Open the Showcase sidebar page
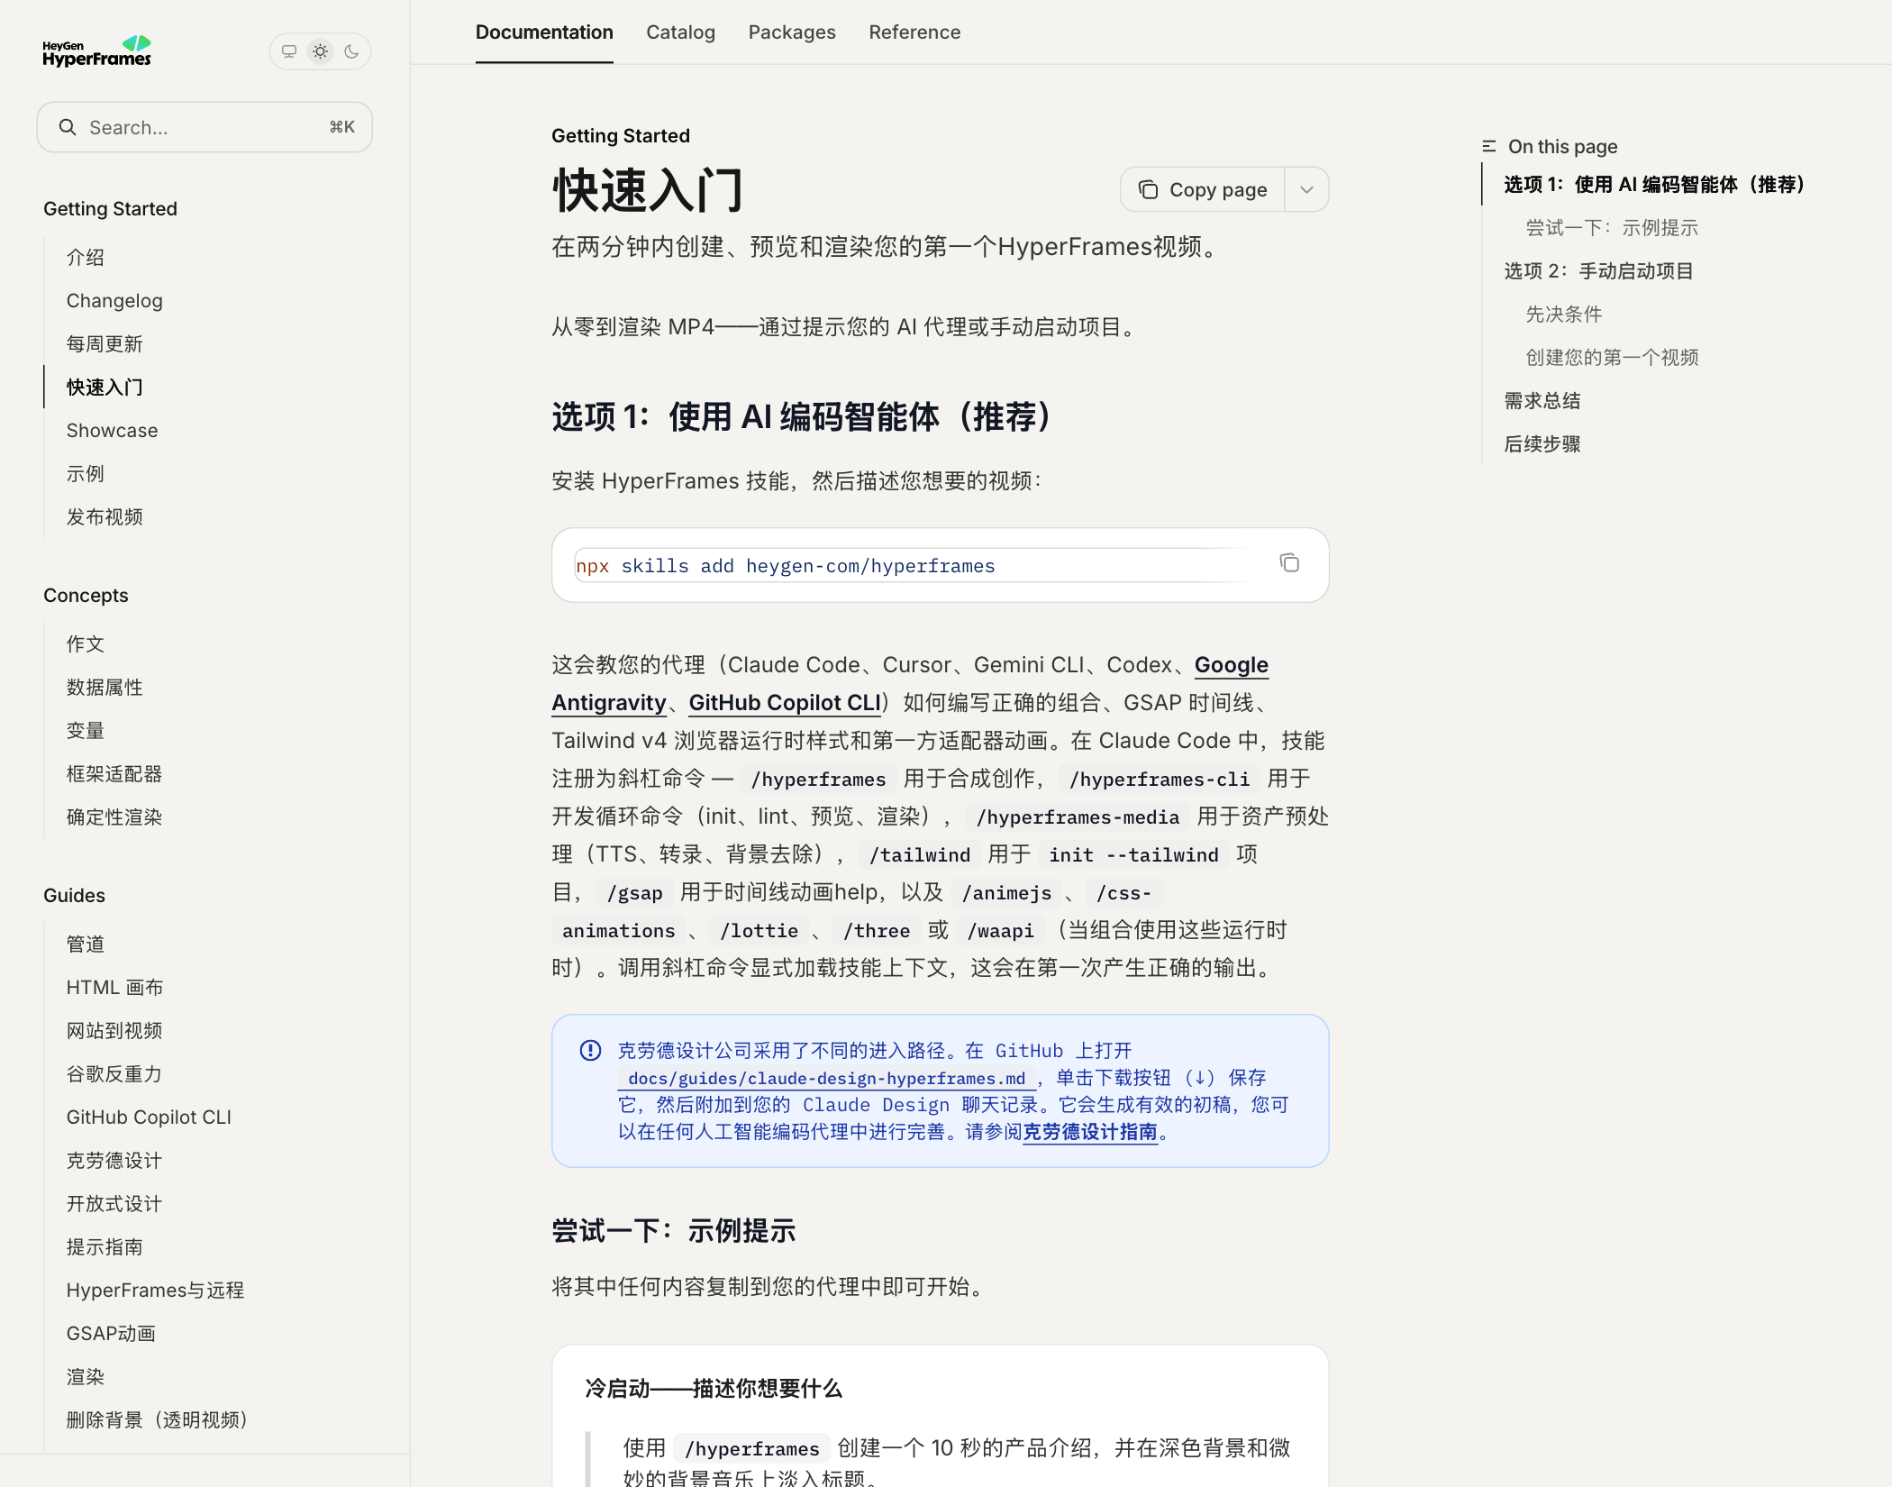The width and height of the screenshot is (1892, 1487). 112,431
